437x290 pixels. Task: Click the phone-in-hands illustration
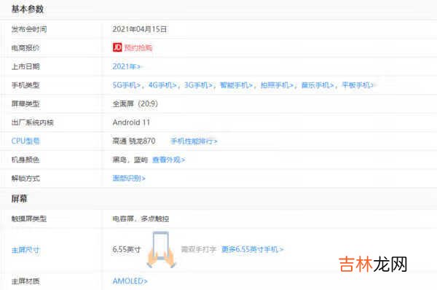(161, 249)
